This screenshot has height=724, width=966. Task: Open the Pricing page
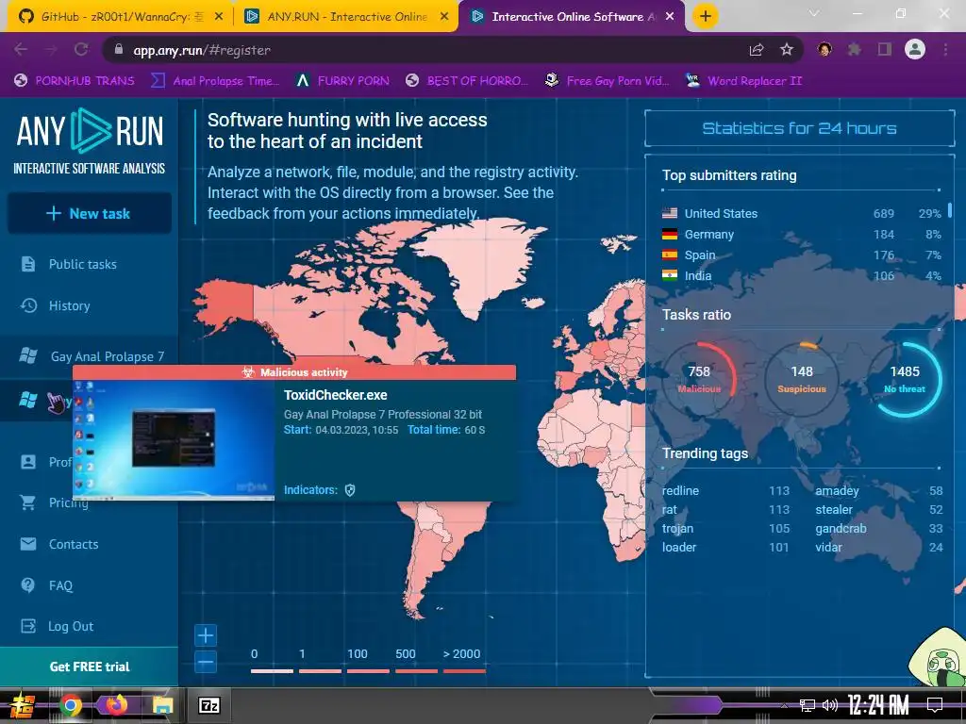pos(68,502)
